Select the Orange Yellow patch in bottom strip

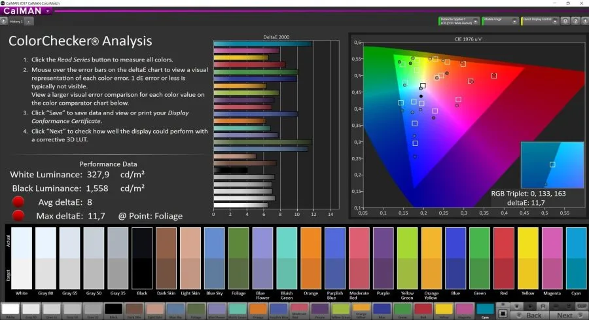pos(361,310)
